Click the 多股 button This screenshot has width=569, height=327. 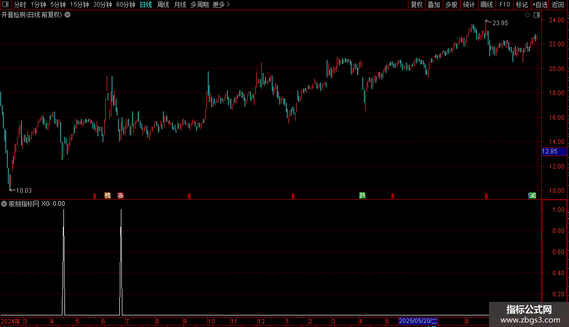(452, 5)
